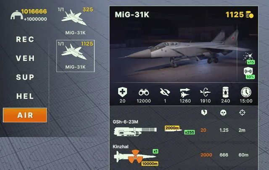269x170 pixels.
Task: Switch to the VEH category tab
Action: point(25,58)
